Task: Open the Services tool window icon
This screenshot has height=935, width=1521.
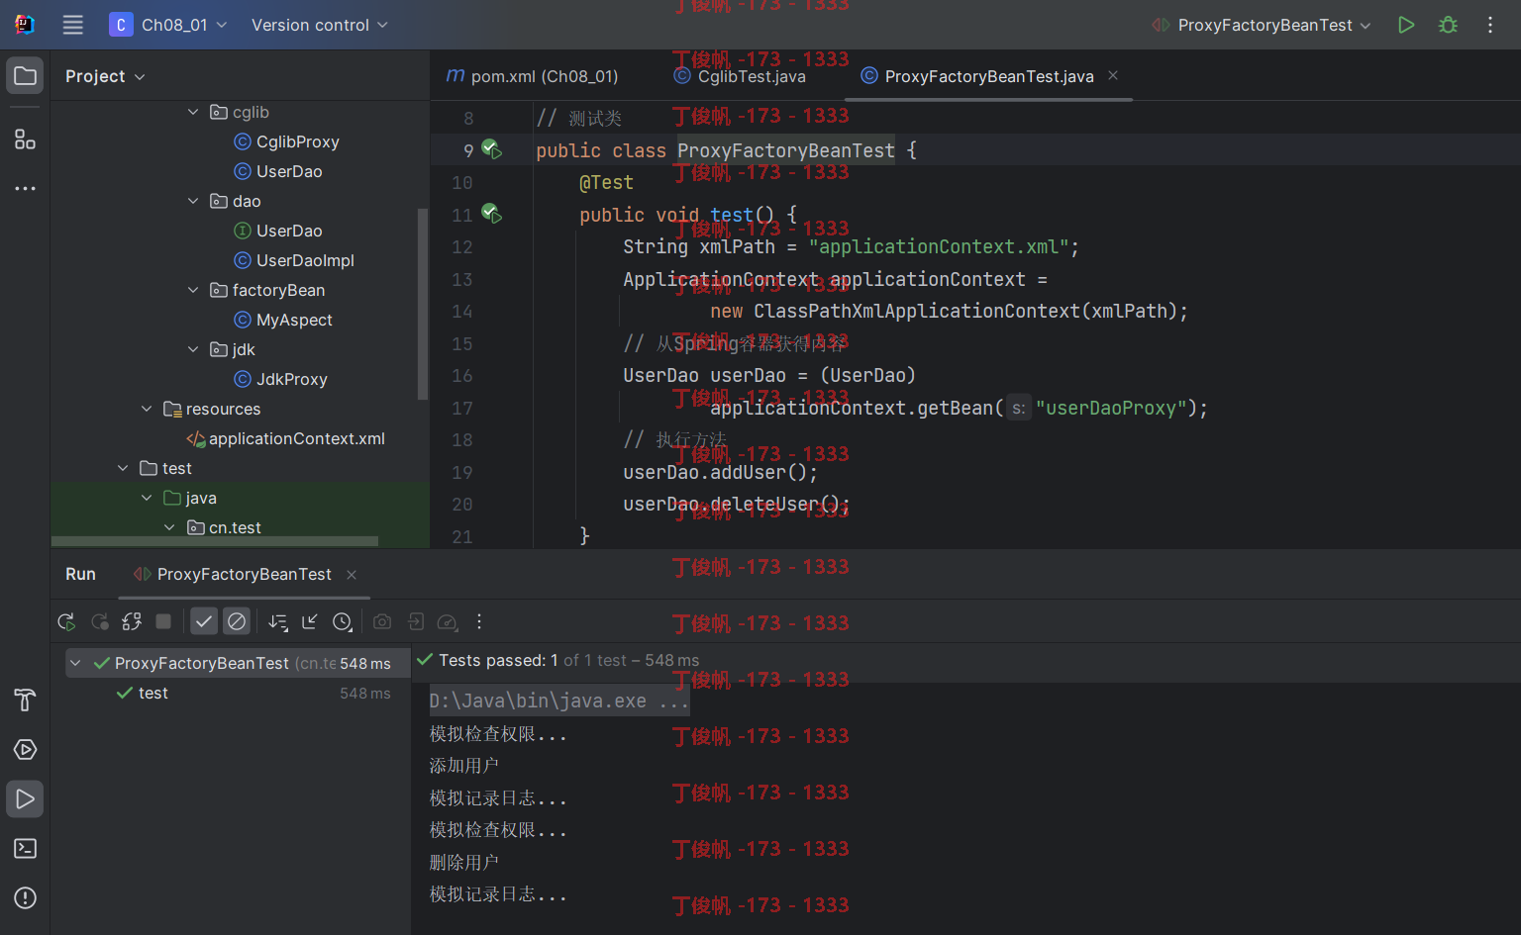Action: (x=25, y=750)
